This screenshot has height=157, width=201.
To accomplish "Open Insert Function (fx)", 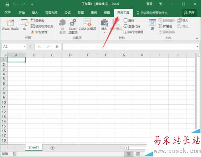I will tap(57, 47).
